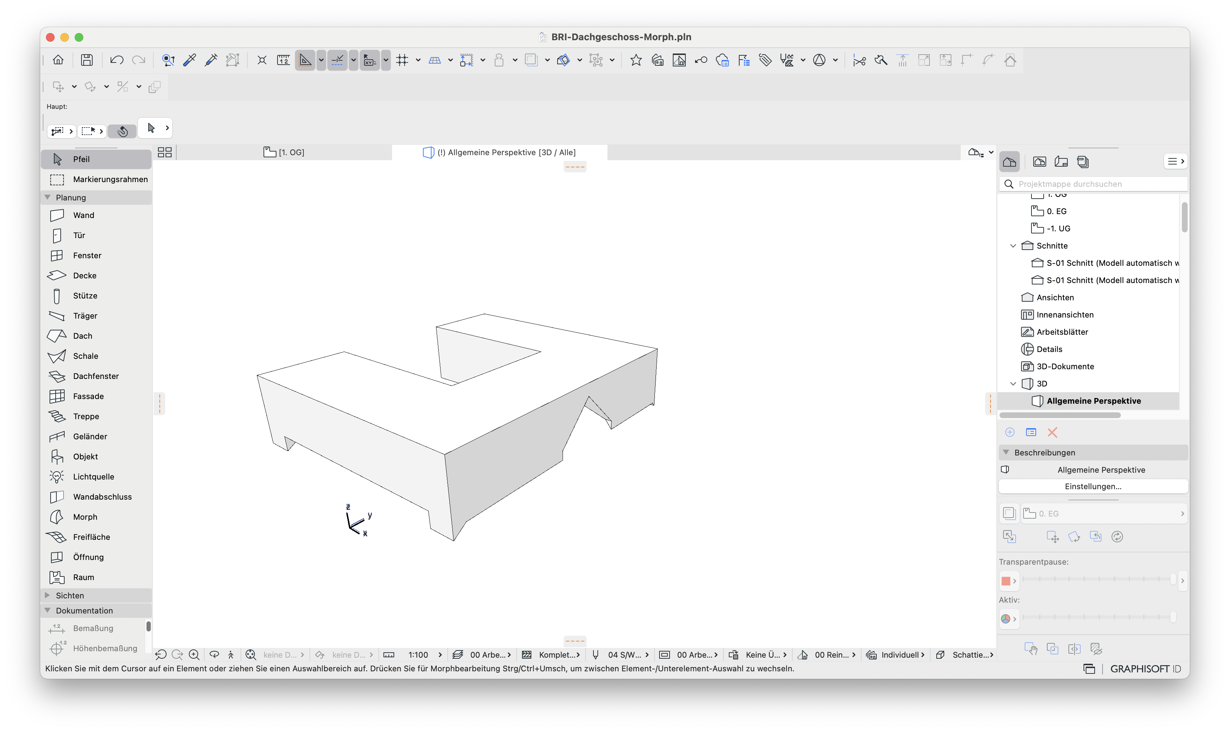Collapse the Planung section
This screenshot has width=1230, height=732.
pos(48,197)
